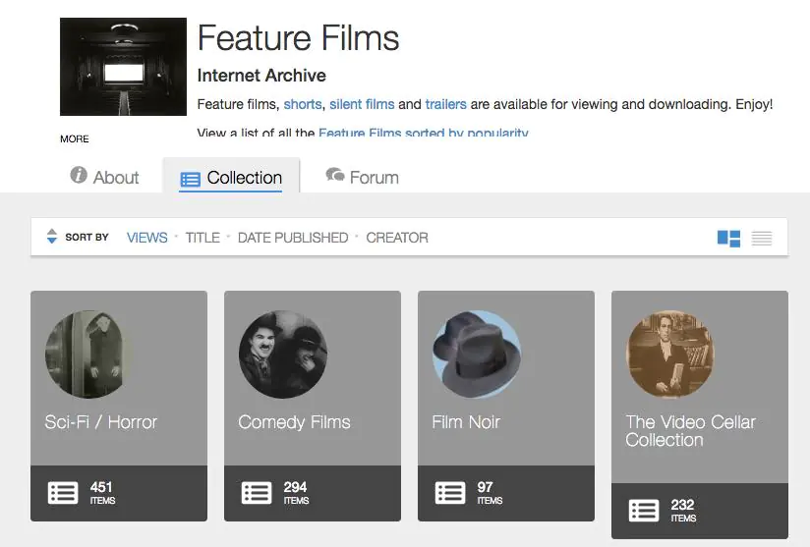Image resolution: width=810 pixels, height=547 pixels.
Task: Follow the silent films link
Action: (362, 104)
